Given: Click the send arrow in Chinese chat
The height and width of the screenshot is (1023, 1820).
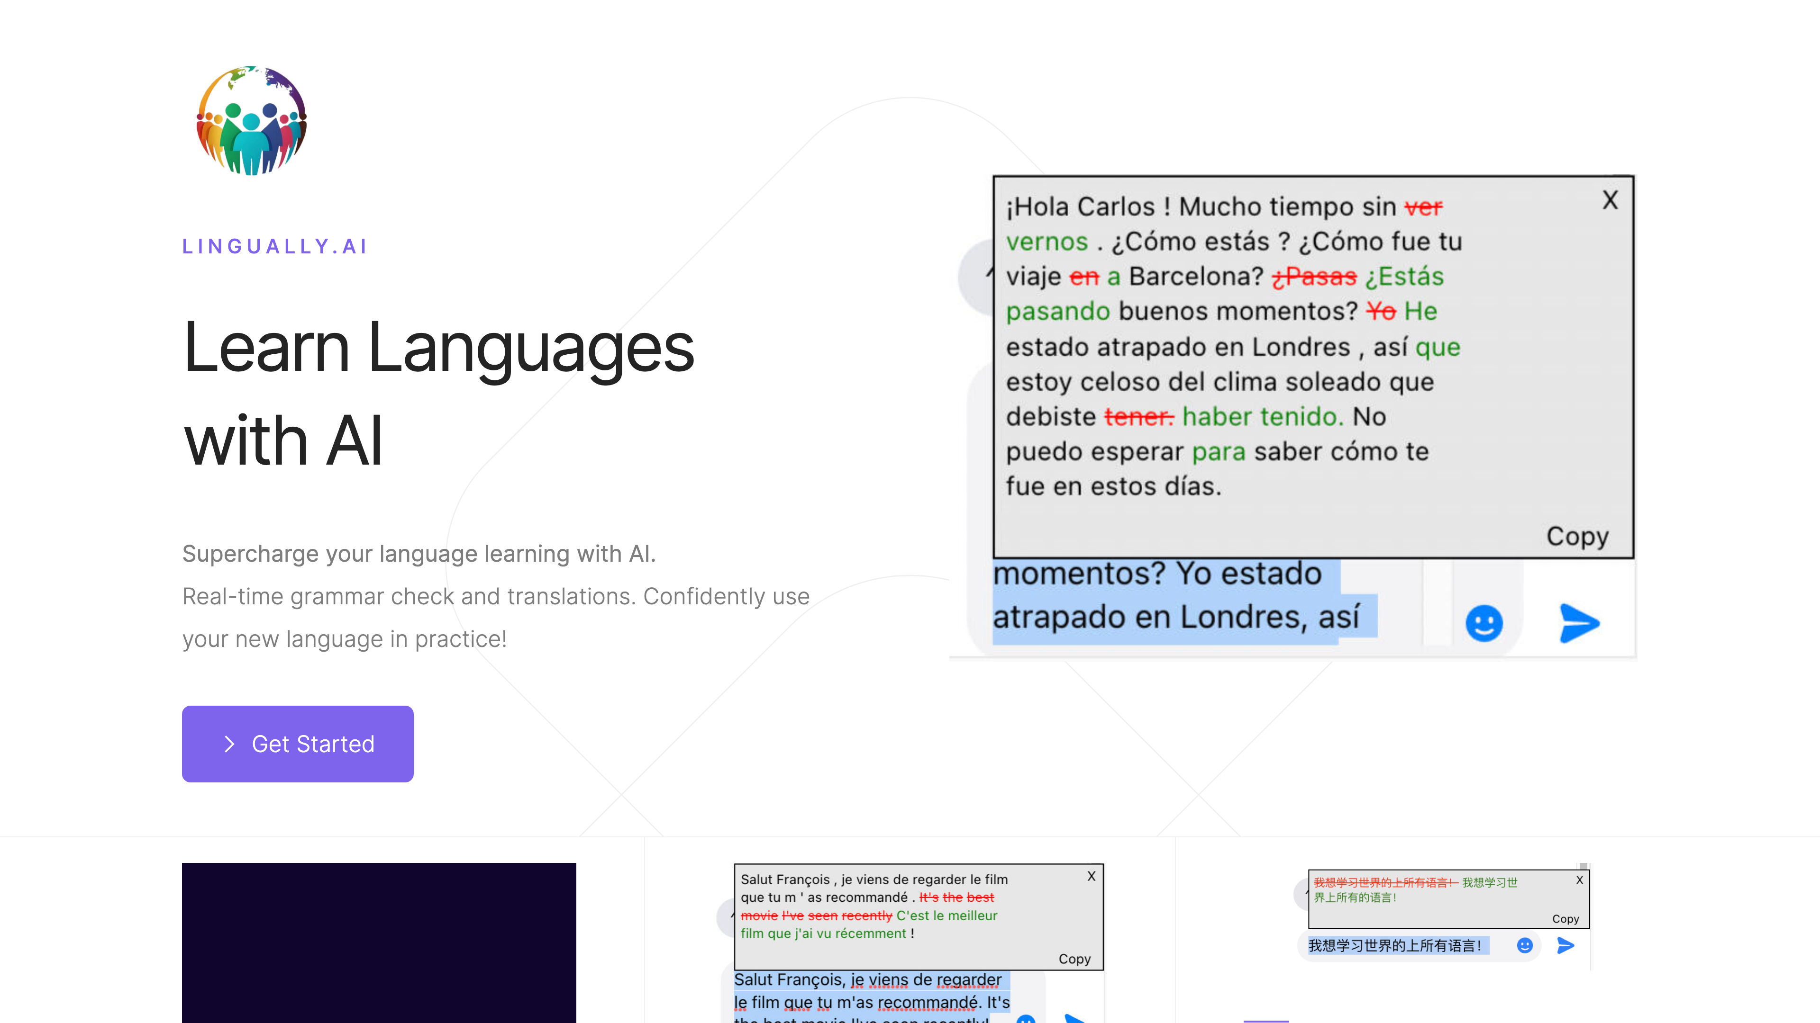Looking at the screenshot, I should click(x=1565, y=945).
